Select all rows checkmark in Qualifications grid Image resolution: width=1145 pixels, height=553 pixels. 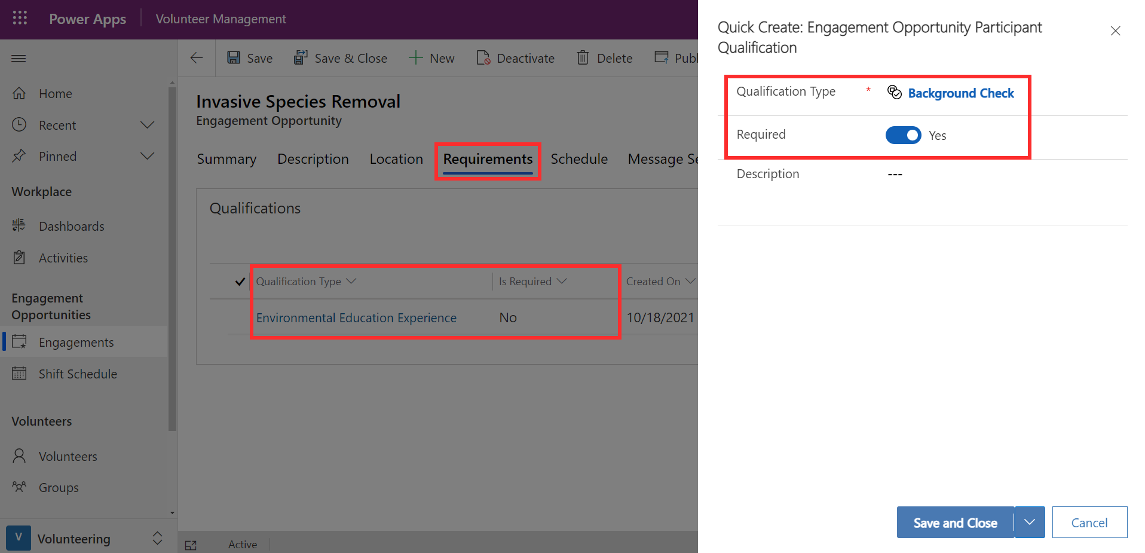point(240,282)
